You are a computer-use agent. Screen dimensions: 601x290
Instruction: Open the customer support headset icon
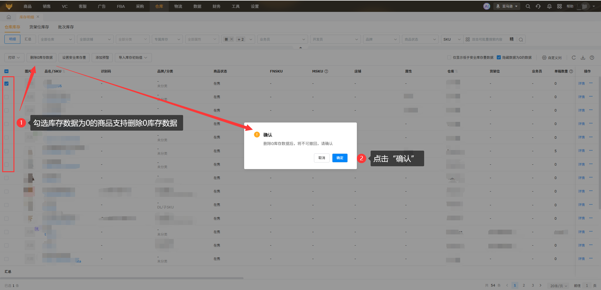[538, 6]
